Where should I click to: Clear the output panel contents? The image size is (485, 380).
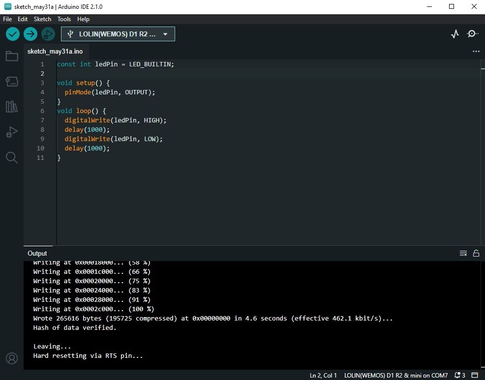tap(463, 253)
